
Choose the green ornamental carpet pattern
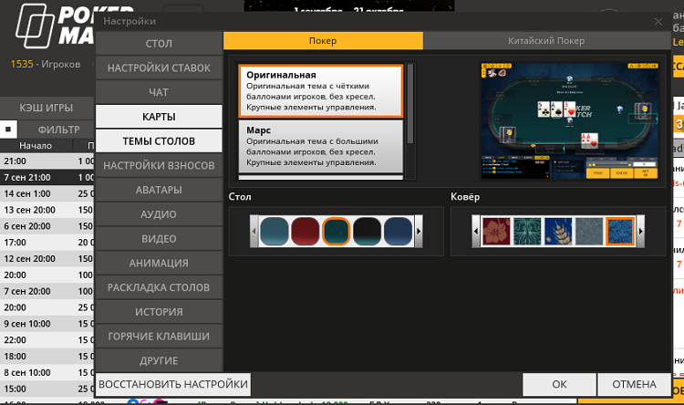(527, 232)
